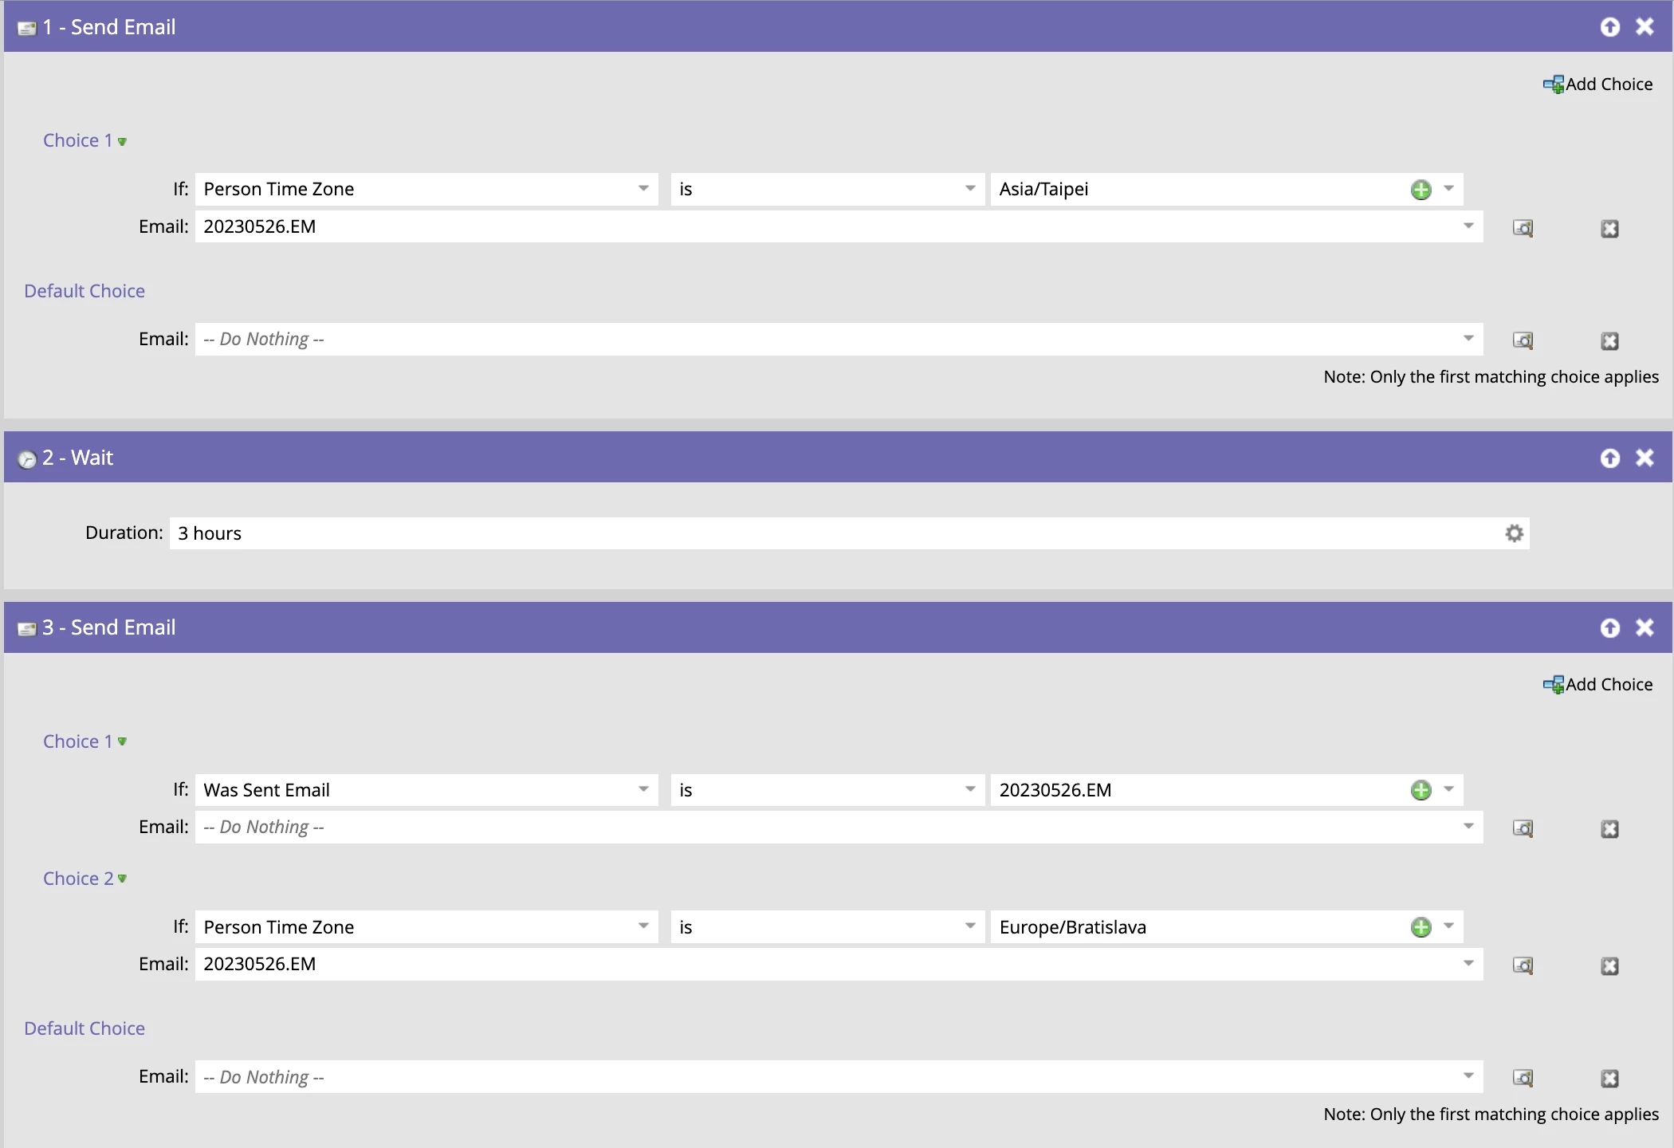Open Was Sent Email condition dropdown
Image resolution: width=1674 pixels, height=1148 pixels.
642,790
